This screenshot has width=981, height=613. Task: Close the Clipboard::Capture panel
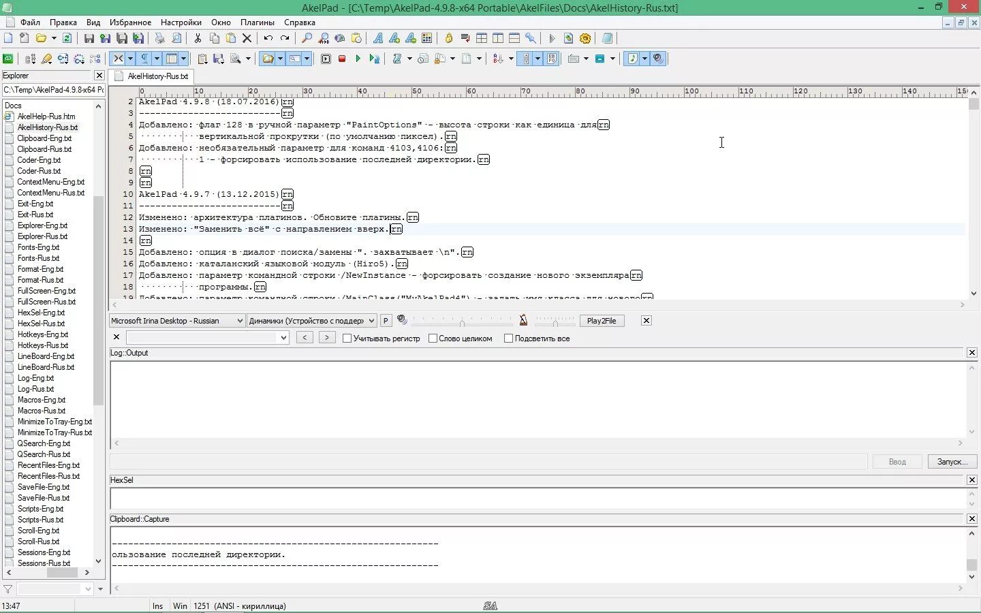tap(972, 519)
